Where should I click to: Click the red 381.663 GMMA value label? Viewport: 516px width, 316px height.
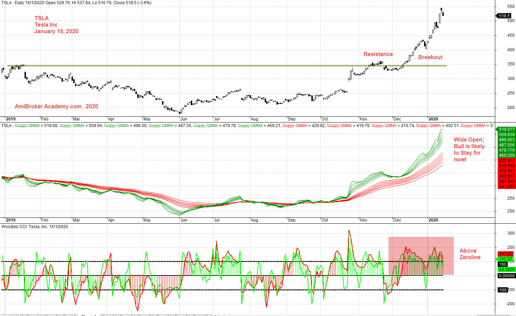507,187
